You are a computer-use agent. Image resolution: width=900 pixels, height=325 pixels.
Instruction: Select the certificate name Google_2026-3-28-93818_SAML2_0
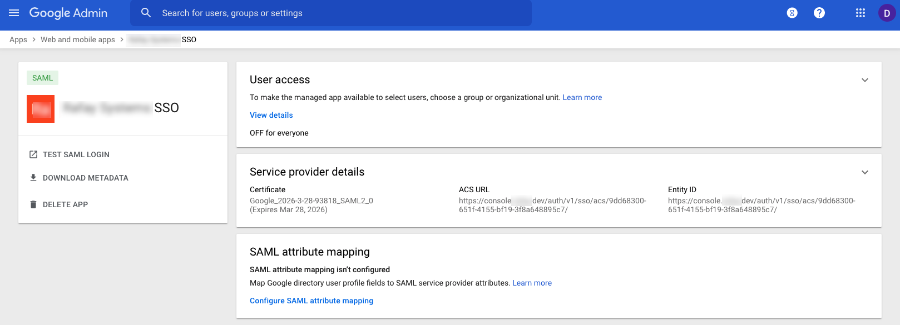(311, 201)
